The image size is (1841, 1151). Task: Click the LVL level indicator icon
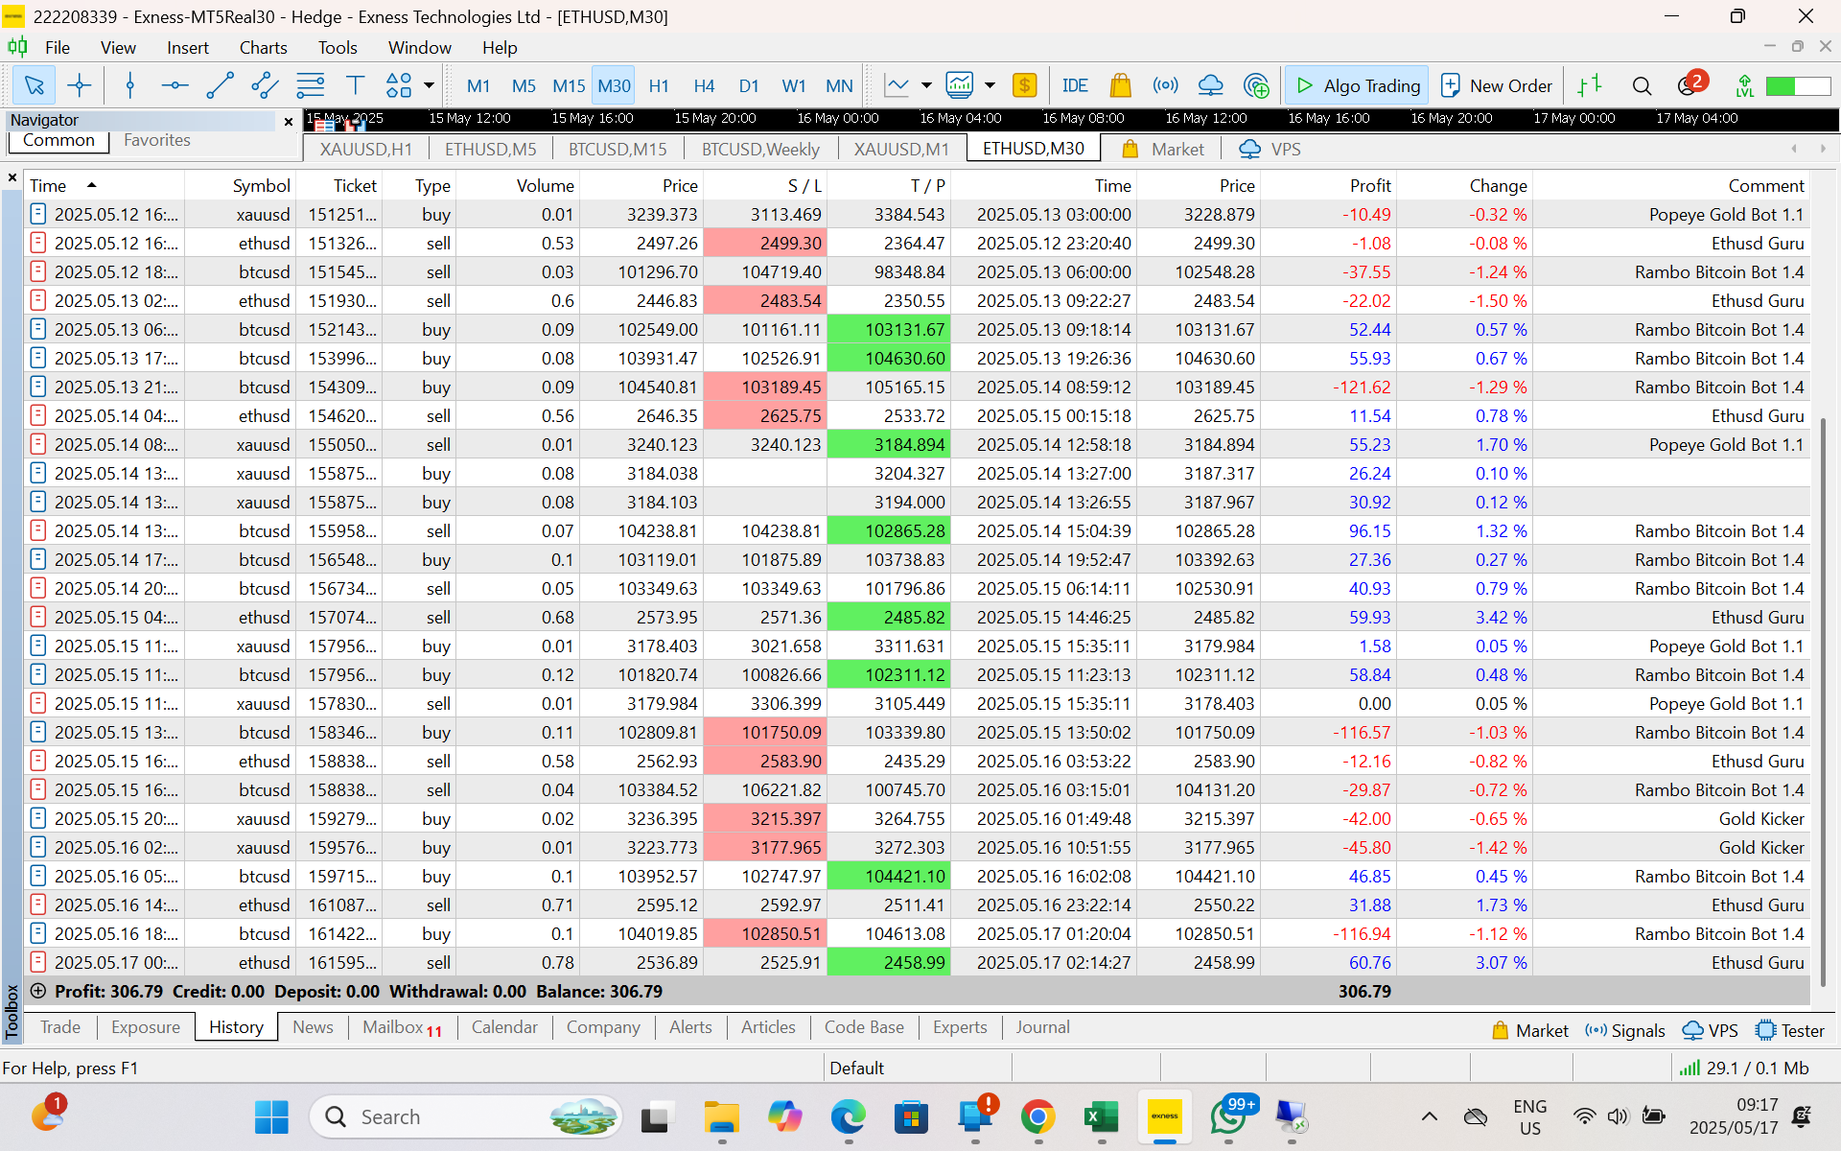1744,86
